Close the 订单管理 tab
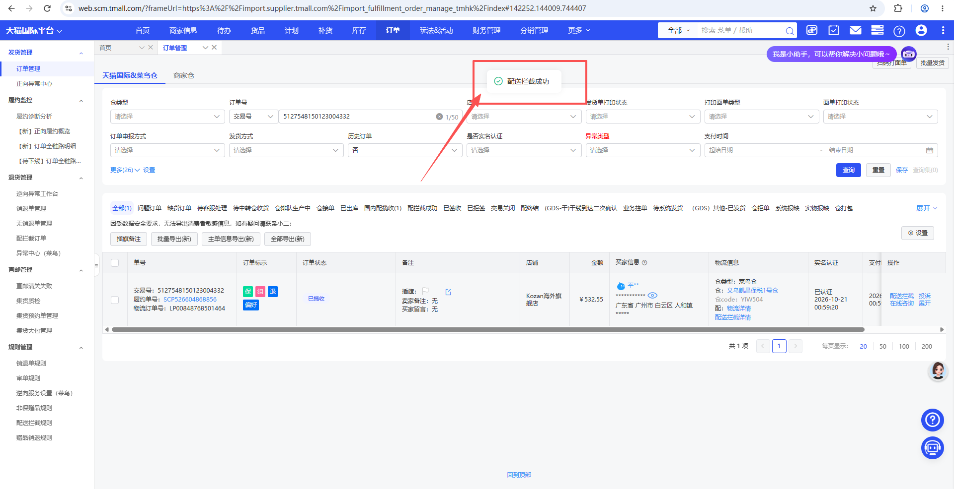 pyautogui.click(x=214, y=48)
